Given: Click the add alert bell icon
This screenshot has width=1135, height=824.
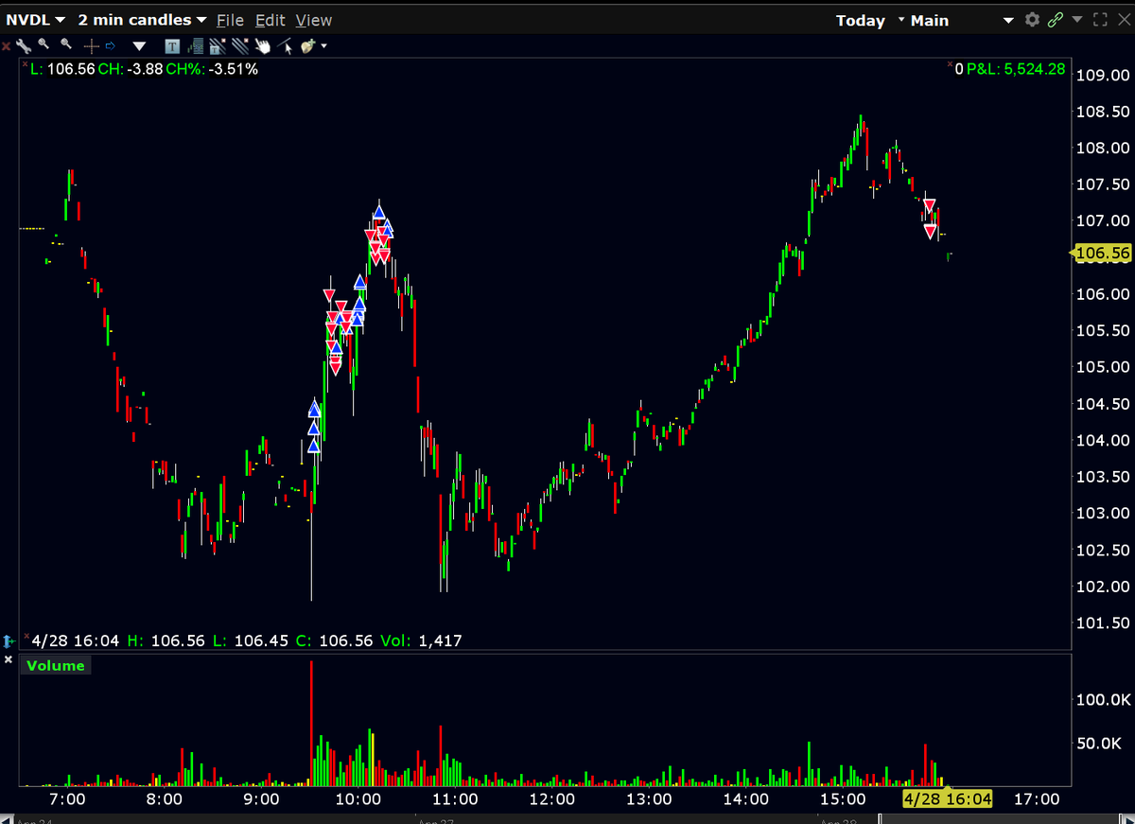Looking at the screenshot, I should [x=308, y=46].
